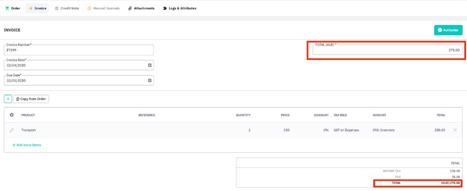Open the Due Date calendar picker
The width and height of the screenshot is (467, 191).
150,80
